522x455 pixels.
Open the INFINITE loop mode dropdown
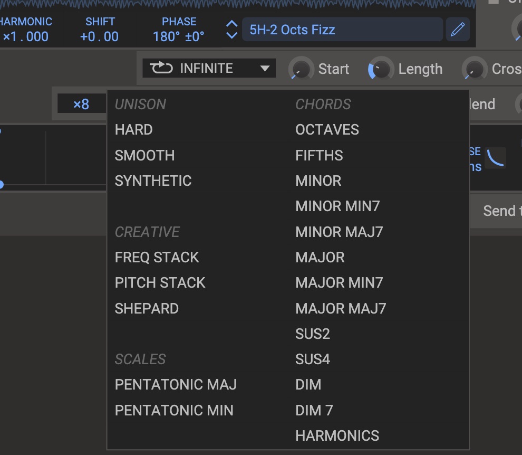click(x=209, y=68)
